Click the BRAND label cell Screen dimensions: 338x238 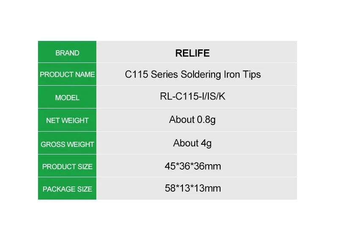pos(67,52)
